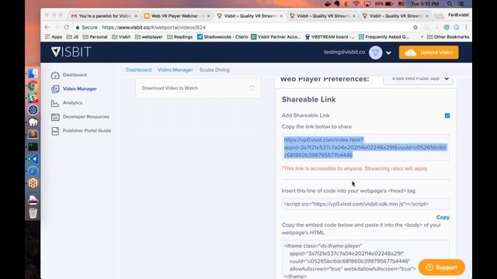The image size is (497, 279).
Task: Open Developer Resources code icon
Action: tap(55, 117)
